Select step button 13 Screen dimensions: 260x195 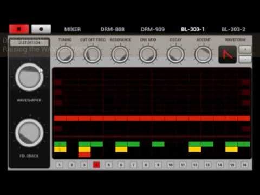coord(207,165)
